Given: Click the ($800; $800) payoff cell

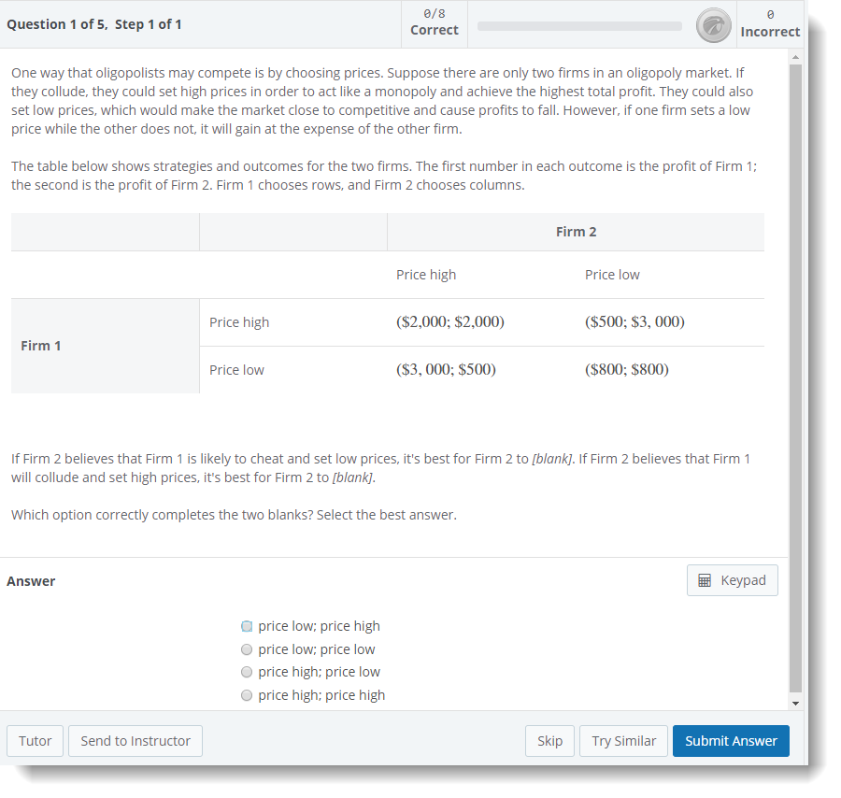Looking at the screenshot, I should coord(626,369).
